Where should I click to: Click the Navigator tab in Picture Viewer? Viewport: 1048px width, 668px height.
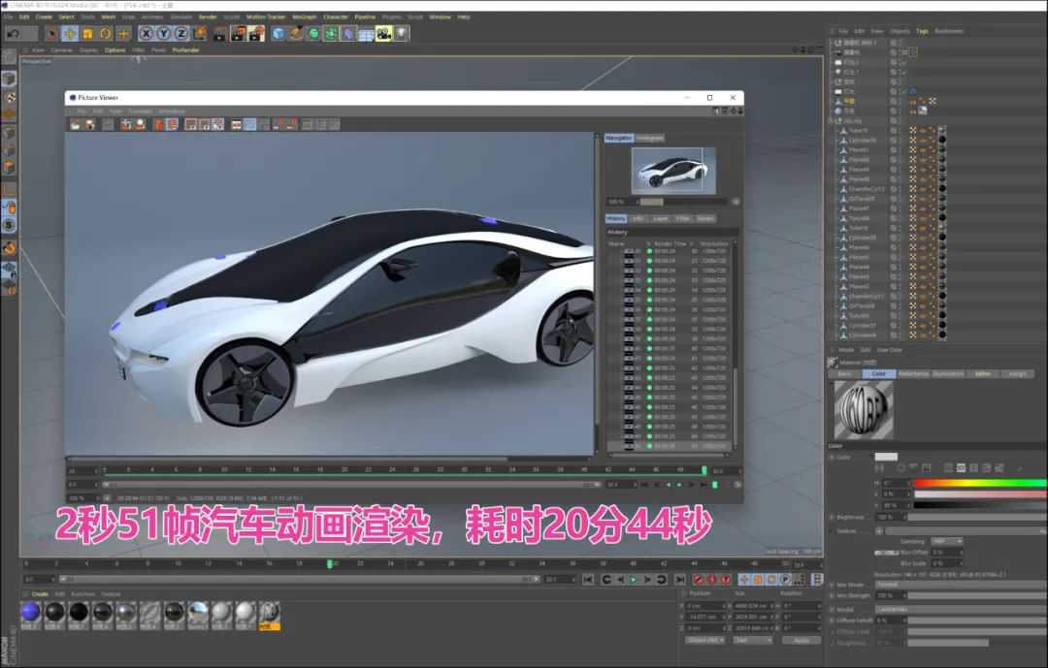[x=619, y=138]
